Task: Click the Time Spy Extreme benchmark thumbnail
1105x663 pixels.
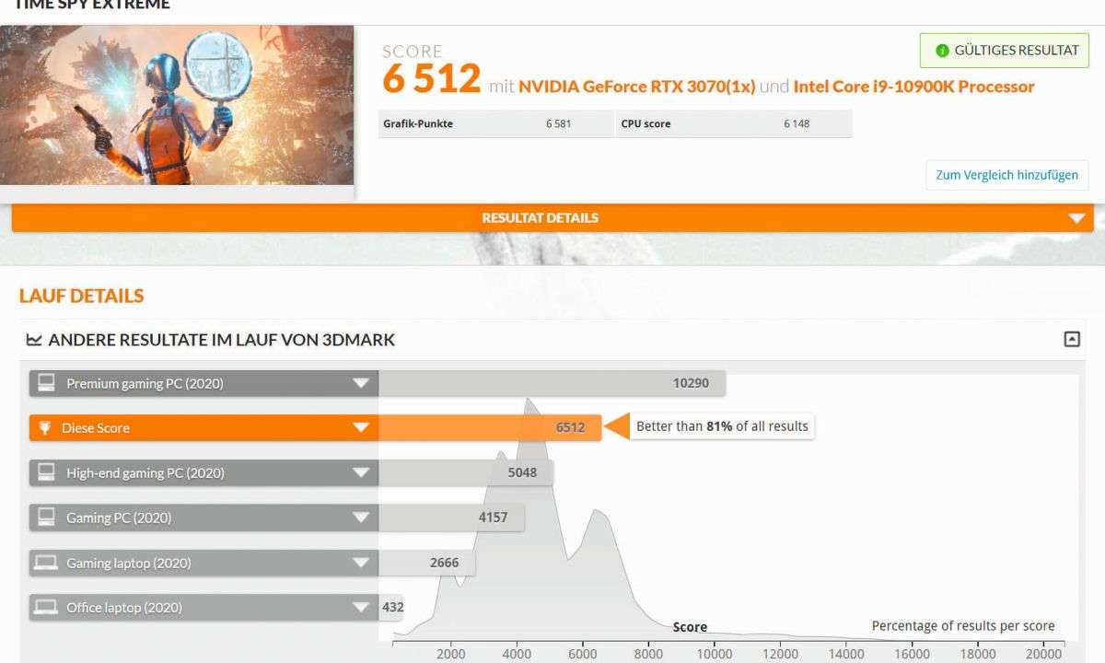Action: click(177, 104)
